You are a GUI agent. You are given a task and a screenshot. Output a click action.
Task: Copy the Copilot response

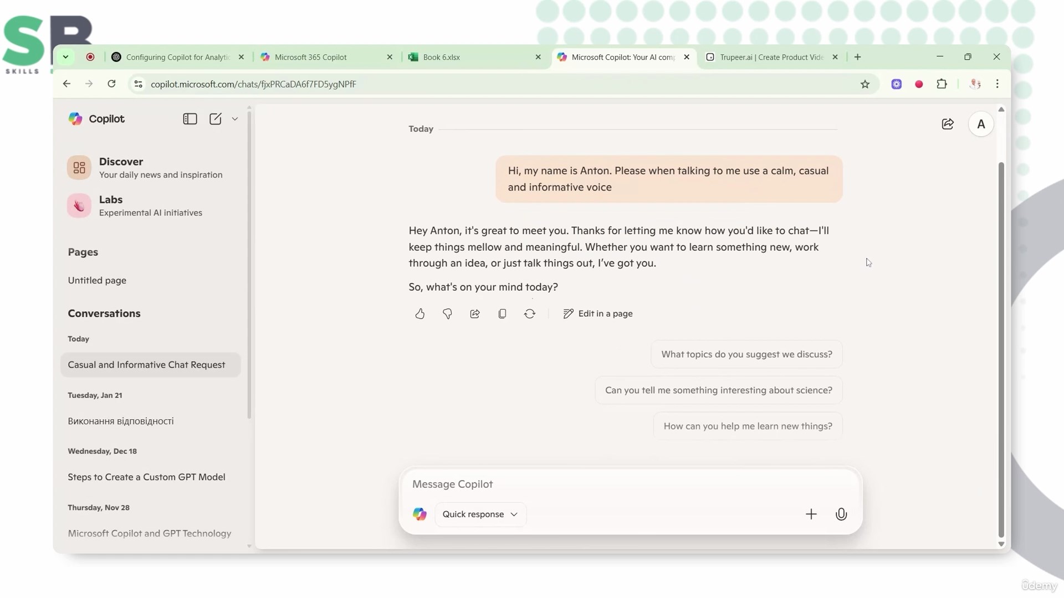click(502, 314)
